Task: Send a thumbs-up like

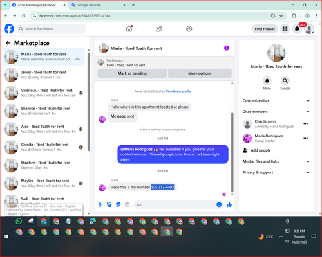Action: coord(229,204)
